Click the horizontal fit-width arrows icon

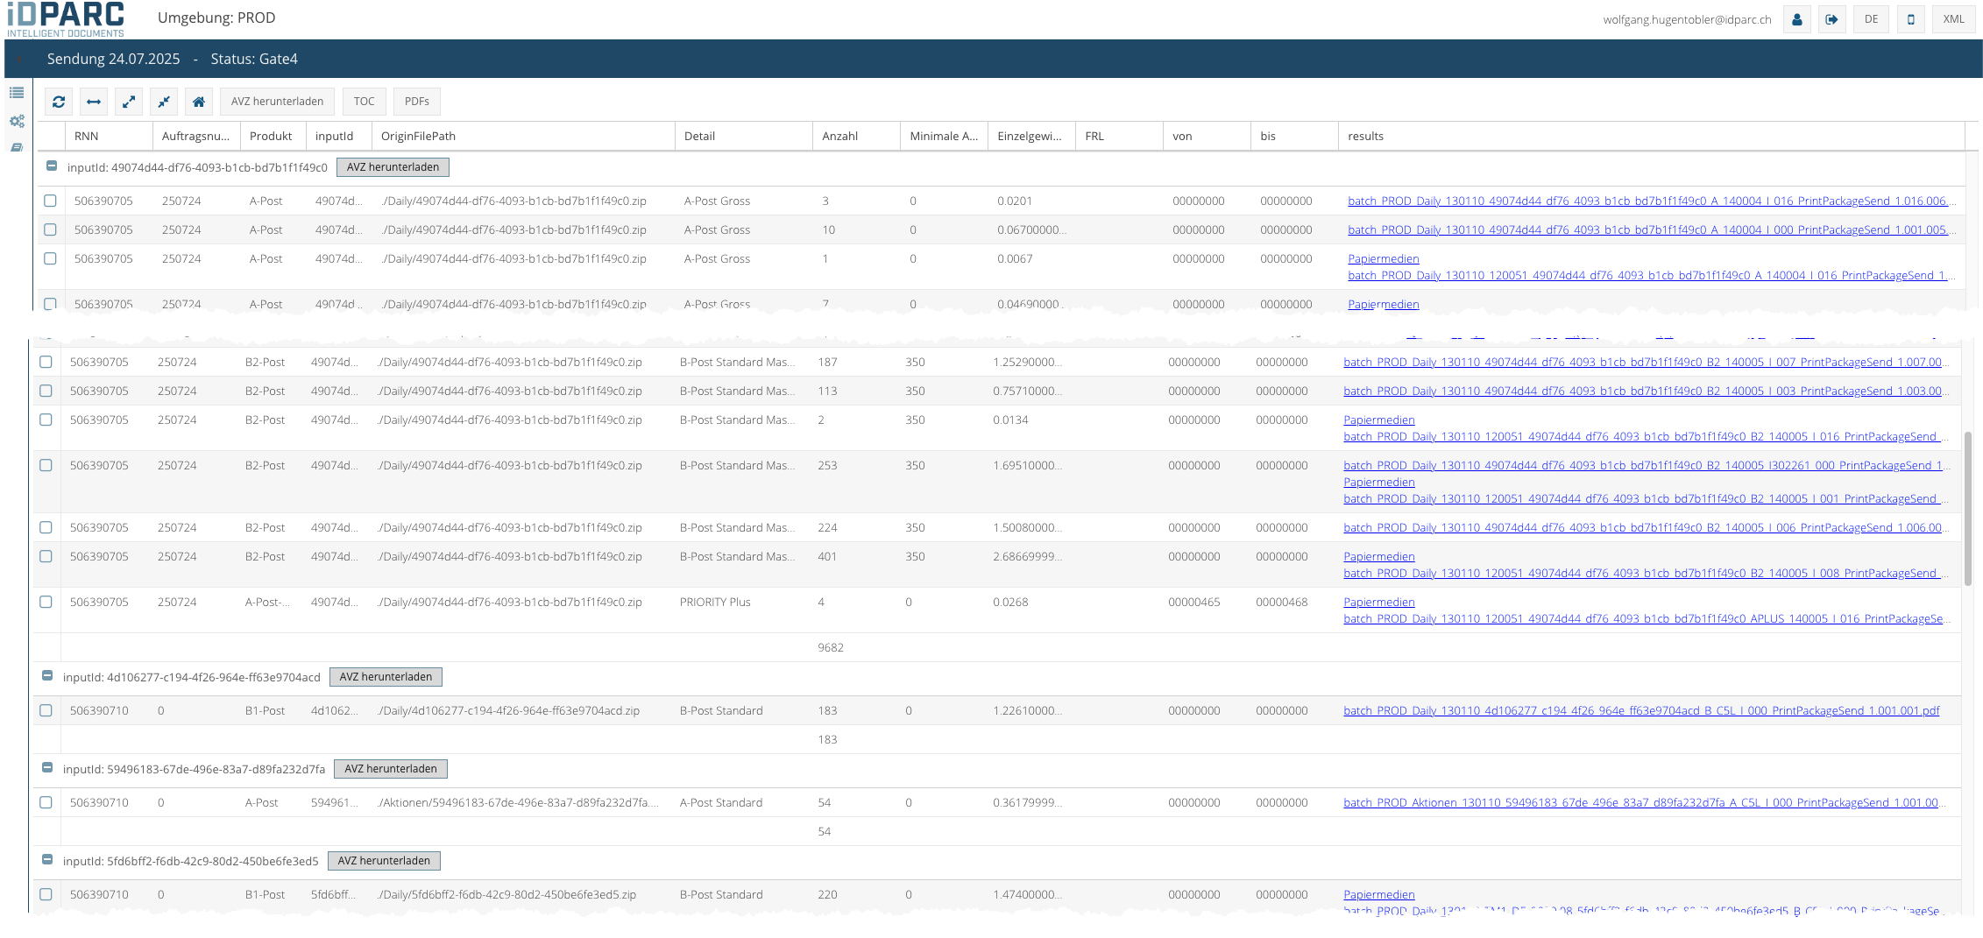[94, 102]
